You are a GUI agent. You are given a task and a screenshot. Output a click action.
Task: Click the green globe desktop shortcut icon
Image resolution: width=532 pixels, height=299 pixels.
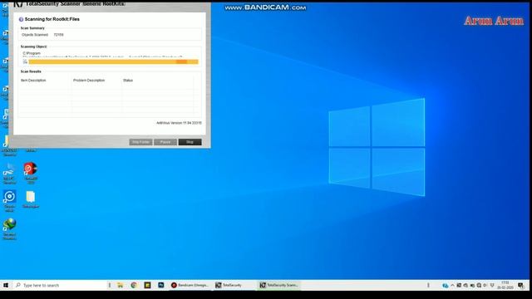(x=9, y=224)
